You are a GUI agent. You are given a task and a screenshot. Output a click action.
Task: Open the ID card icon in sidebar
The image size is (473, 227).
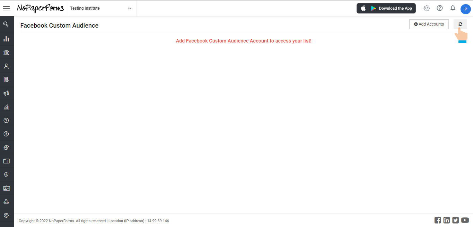(6, 188)
